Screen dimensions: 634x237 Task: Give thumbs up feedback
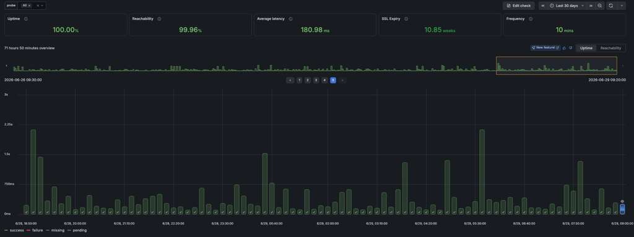pyautogui.click(x=565, y=48)
